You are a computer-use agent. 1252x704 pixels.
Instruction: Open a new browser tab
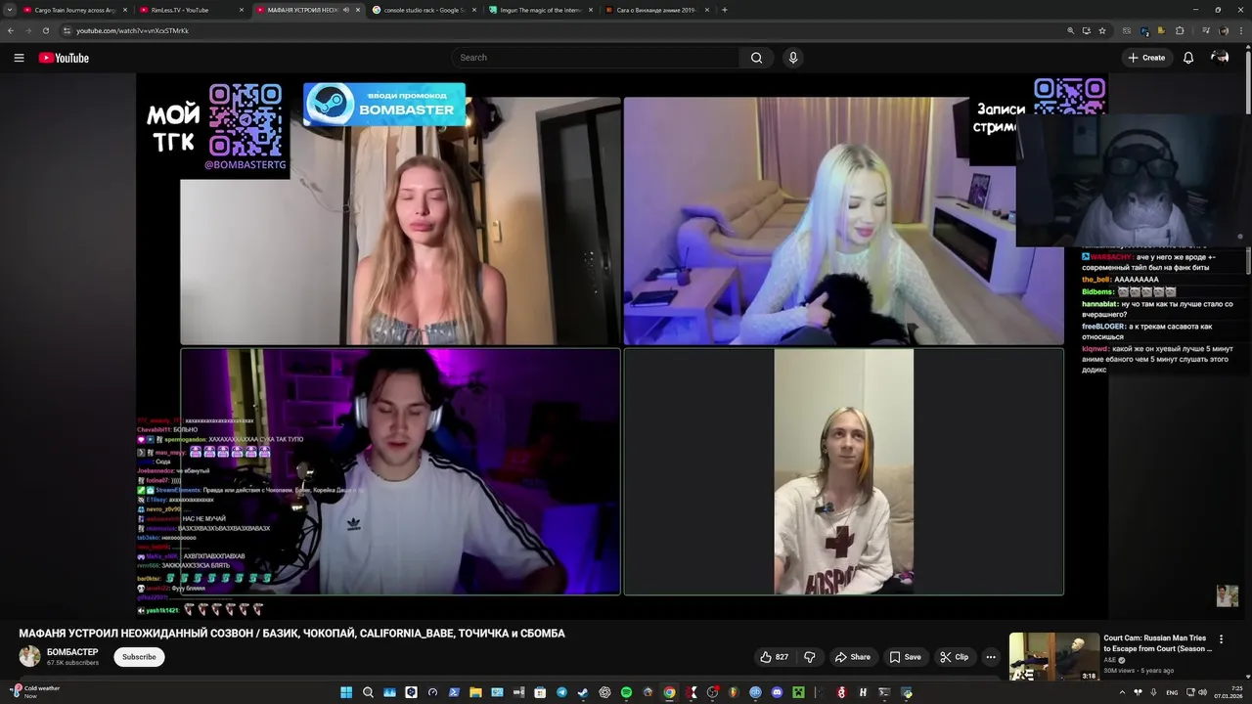point(725,10)
